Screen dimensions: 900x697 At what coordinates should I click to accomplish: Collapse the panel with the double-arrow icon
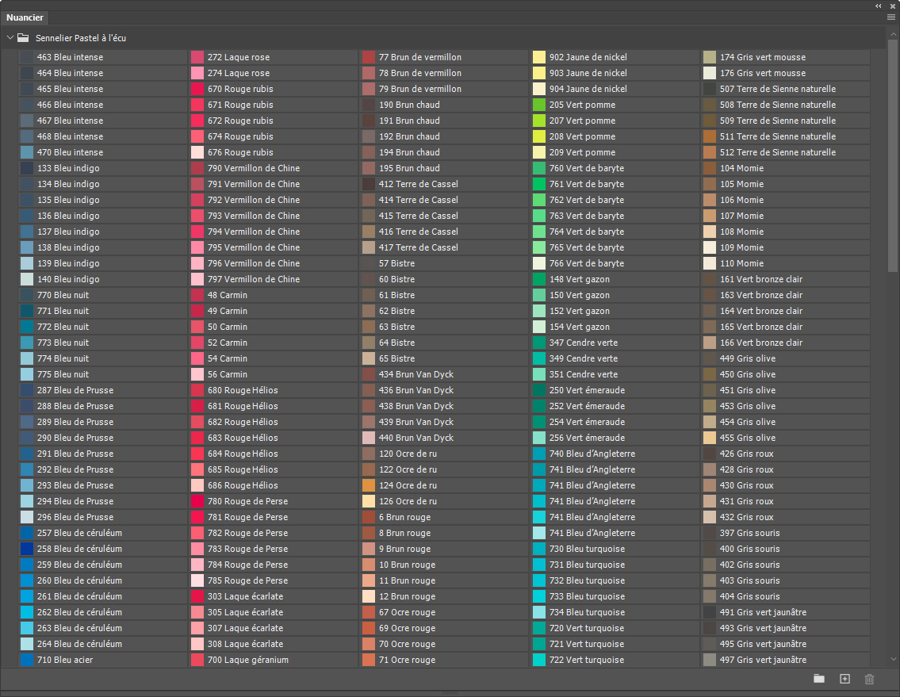point(878,6)
